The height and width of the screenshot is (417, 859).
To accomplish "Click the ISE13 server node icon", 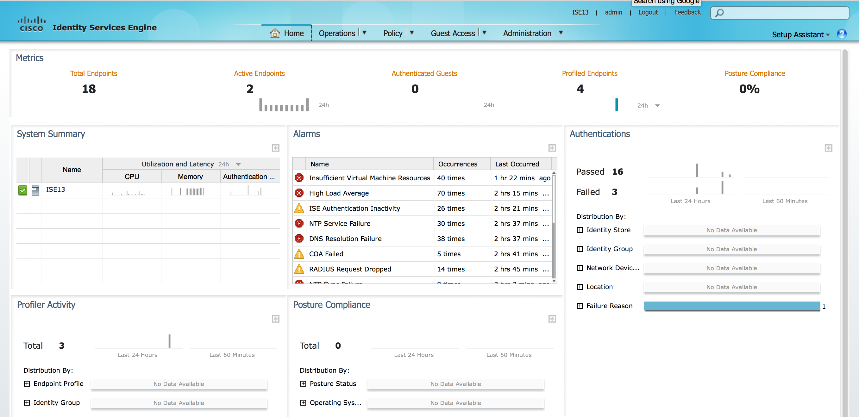I will pos(35,190).
